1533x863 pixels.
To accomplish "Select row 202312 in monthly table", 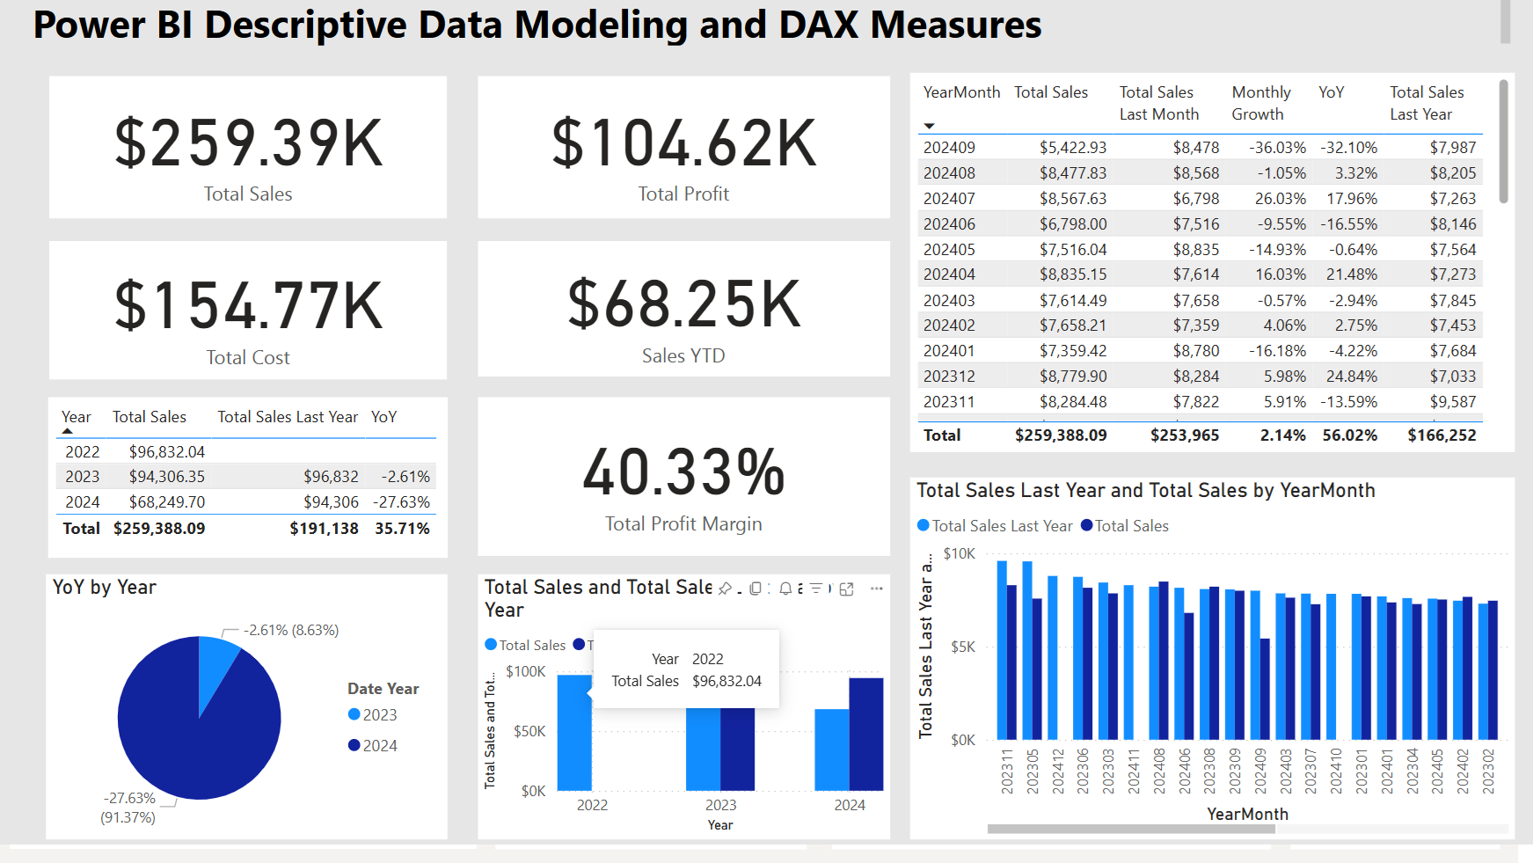I will [x=1200, y=377].
